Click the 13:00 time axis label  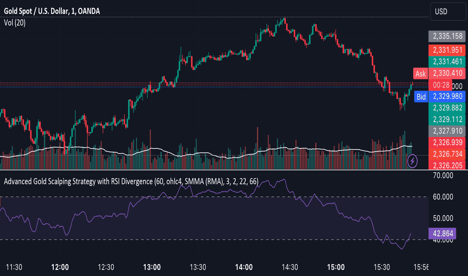coord(152,267)
